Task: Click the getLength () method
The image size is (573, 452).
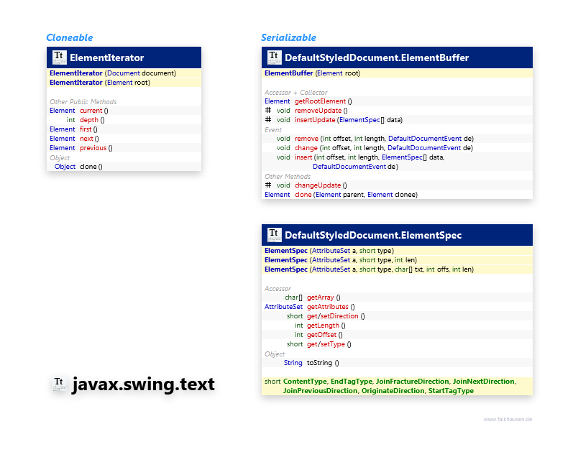Action: point(326,326)
